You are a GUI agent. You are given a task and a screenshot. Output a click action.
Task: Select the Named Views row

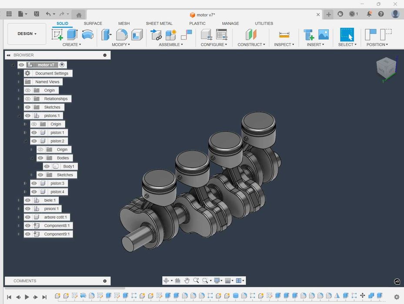pos(43,82)
